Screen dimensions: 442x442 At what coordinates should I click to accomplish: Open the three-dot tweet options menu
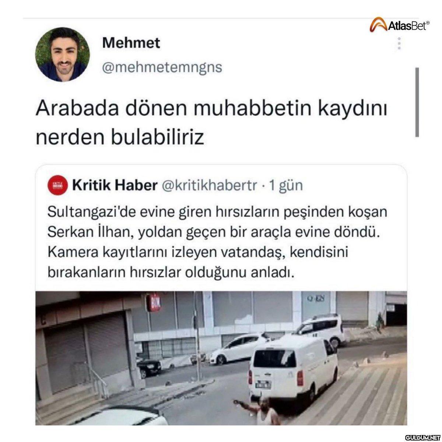pyautogui.click(x=399, y=44)
